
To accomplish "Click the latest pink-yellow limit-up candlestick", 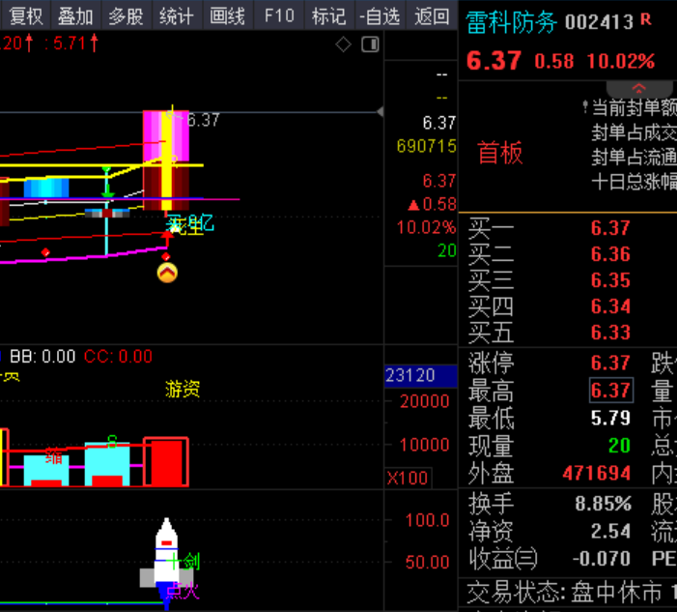I will 166,160.
